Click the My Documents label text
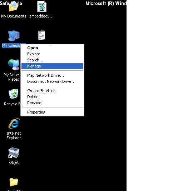 pos(14,16)
